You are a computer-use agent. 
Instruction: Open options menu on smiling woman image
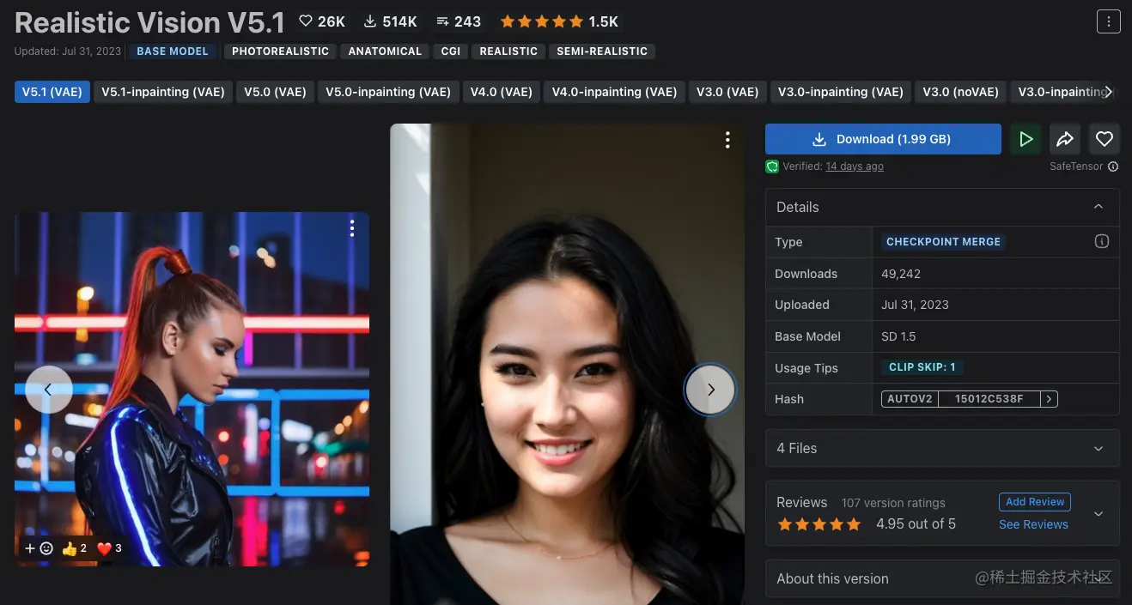(727, 140)
